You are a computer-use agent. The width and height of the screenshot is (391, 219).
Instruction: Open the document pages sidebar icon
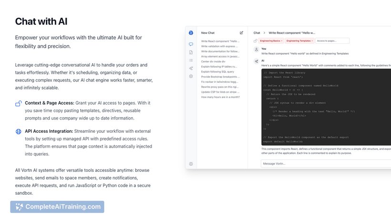(x=191, y=52)
